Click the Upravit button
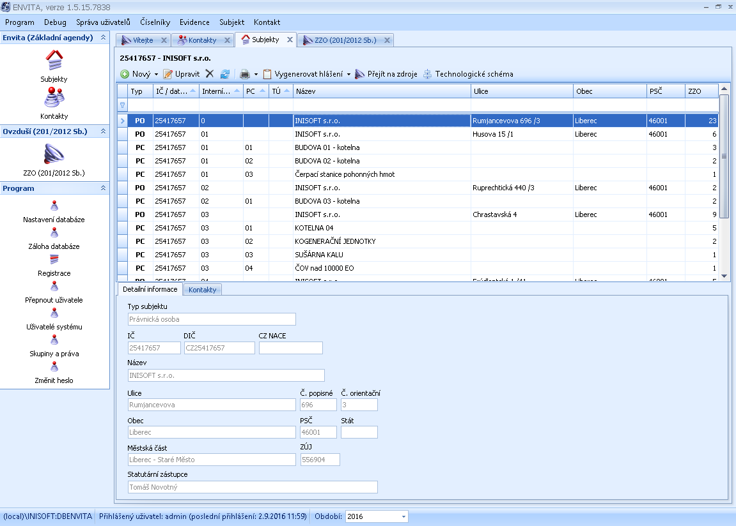The height and width of the screenshot is (526, 736). (182, 74)
